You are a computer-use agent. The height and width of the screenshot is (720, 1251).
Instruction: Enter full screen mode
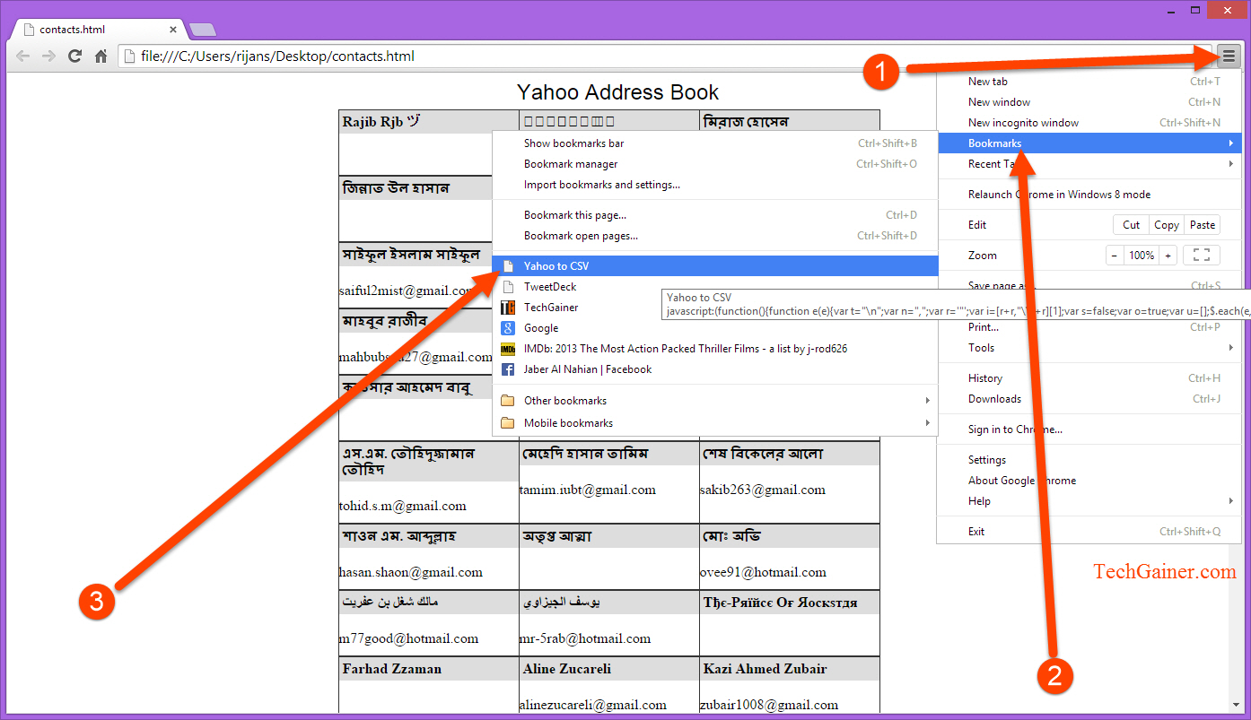1201,255
